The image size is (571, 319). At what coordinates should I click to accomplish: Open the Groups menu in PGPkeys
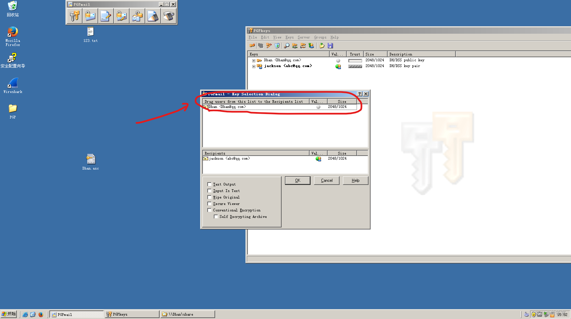click(x=320, y=37)
